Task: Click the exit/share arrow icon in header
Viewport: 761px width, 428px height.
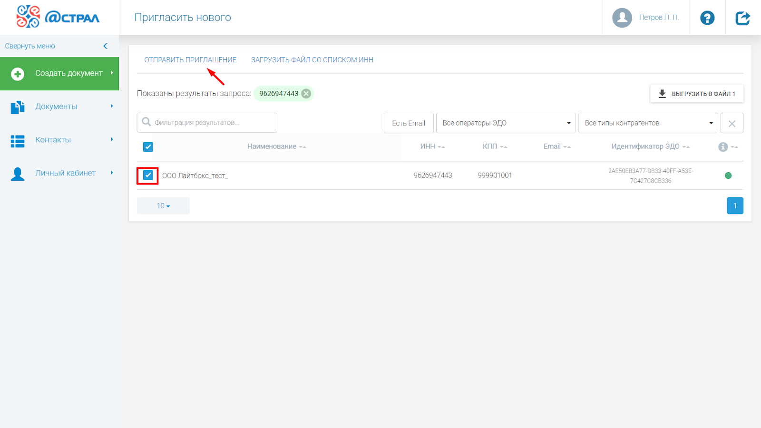Action: point(742,18)
